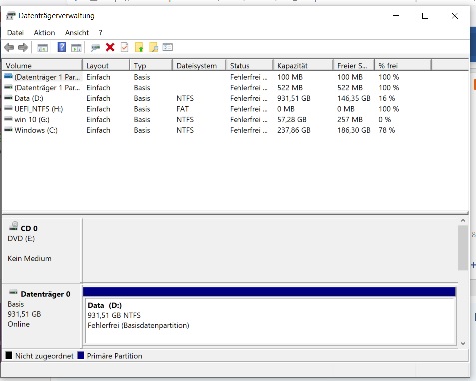Open the Ansicht menu
476x381 pixels.
77,33
